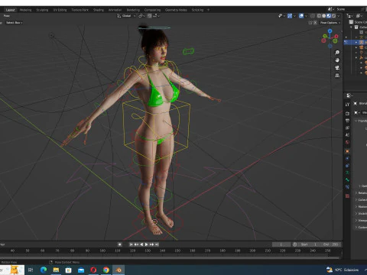Switch to rendered viewport shading
Screen dimensions: 367x275
pos(333,16)
